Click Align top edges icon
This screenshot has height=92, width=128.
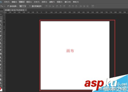46,6
